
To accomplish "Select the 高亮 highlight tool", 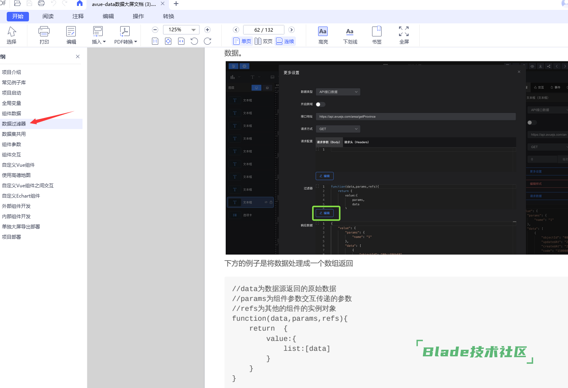I will pos(323,35).
